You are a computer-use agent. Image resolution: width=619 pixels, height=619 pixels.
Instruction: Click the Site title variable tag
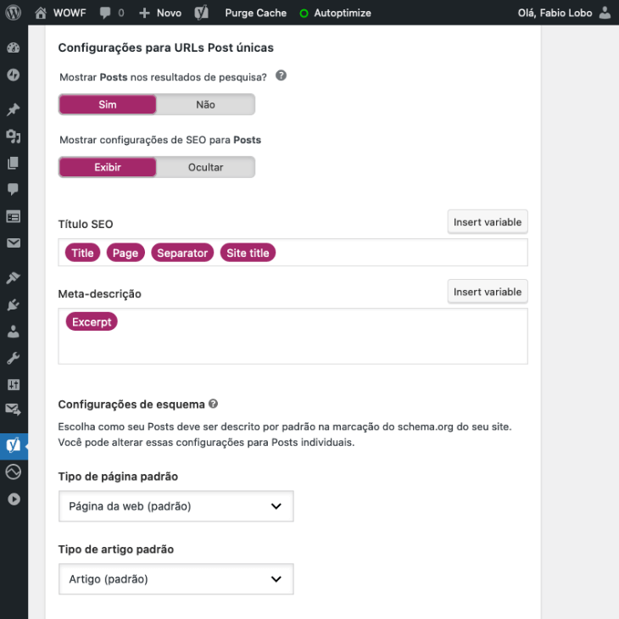248,253
